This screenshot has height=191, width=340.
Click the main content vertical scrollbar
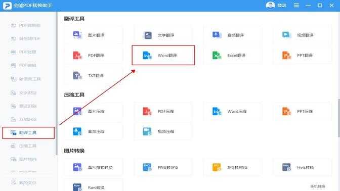pyautogui.click(x=338, y=118)
